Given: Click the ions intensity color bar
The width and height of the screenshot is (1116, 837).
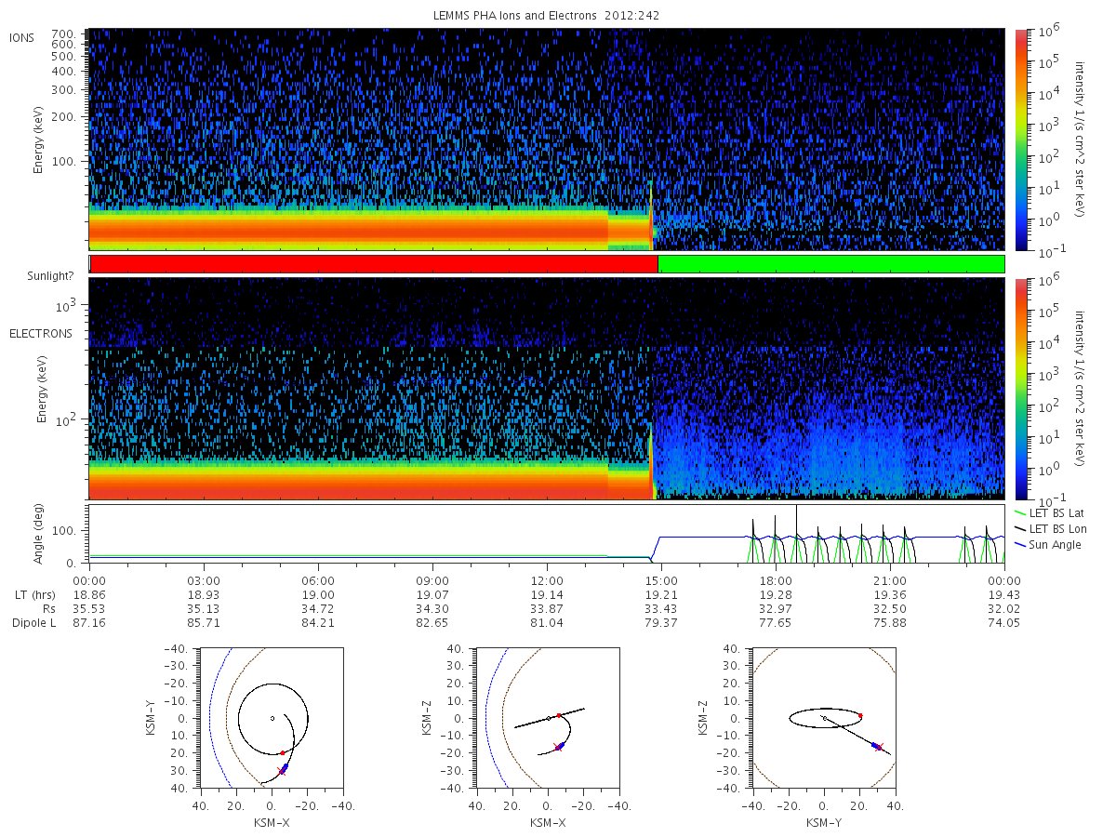Looking at the screenshot, I should pos(1020,139).
